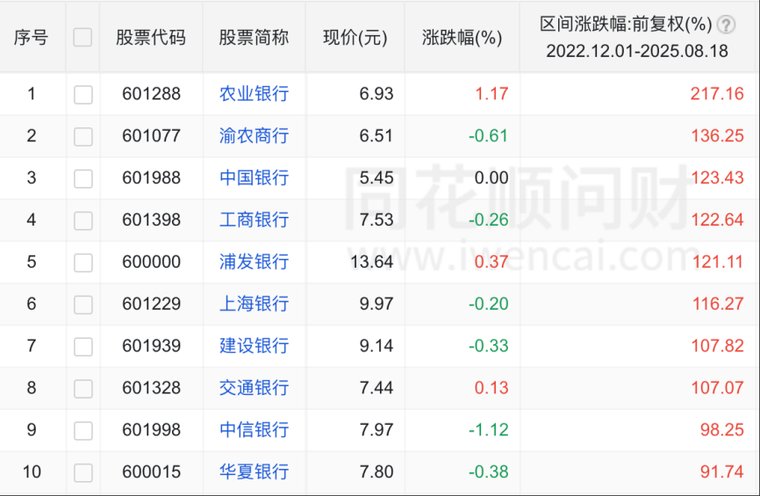Viewport: 760px width, 496px height.
Task: Click the interval gain value 107.82
Action: click(x=717, y=346)
